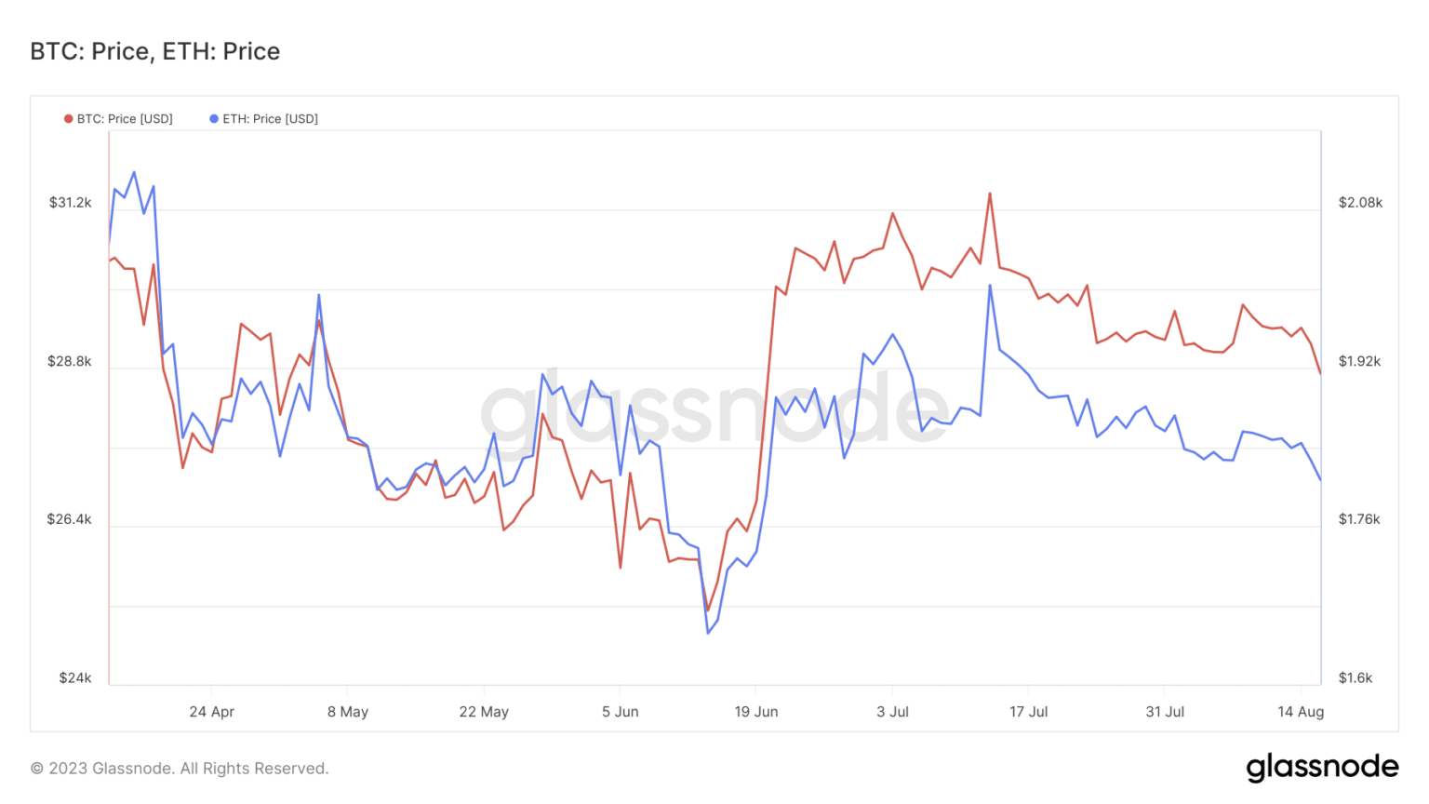Pick the 19 Jun axis date
This screenshot has height=804, width=1429.
[x=756, y=712]
